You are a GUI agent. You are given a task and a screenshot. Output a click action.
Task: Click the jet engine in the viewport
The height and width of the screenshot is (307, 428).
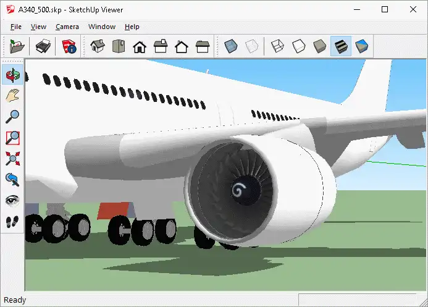tap(259, 190)
